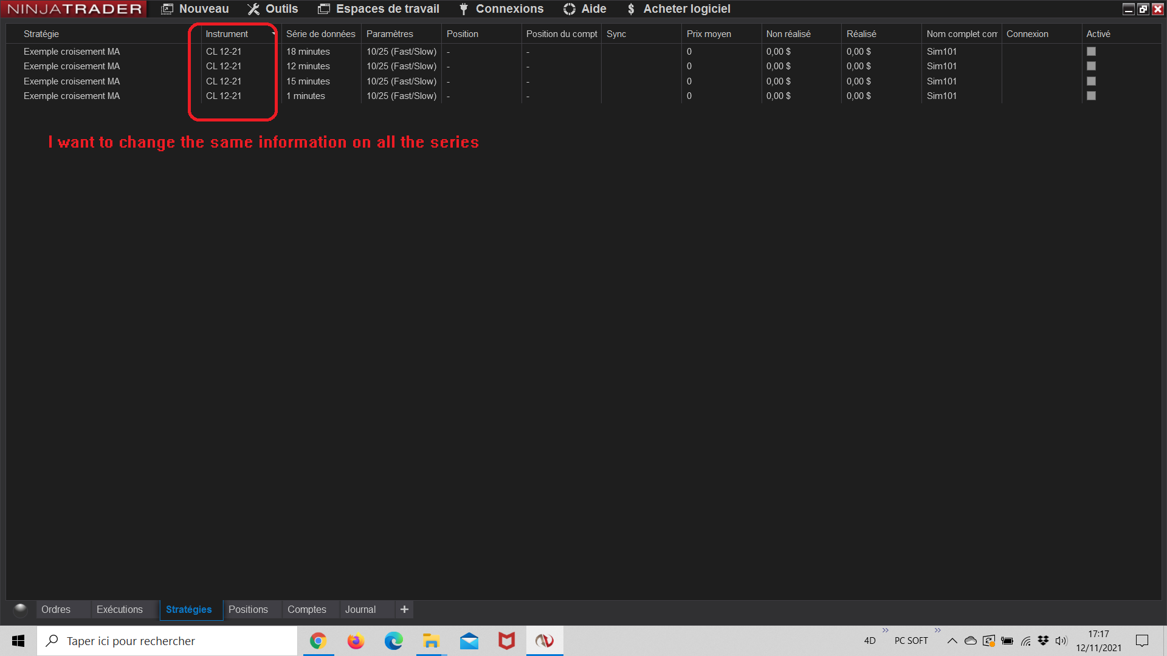Viewport: 1167px width, 656px height.
Task: Select the 15 minutes strategy row
Action: tap(308, 81)
